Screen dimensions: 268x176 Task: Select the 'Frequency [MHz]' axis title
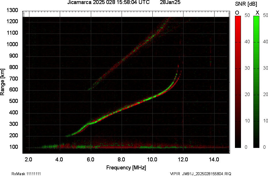(x=126, y=167)
